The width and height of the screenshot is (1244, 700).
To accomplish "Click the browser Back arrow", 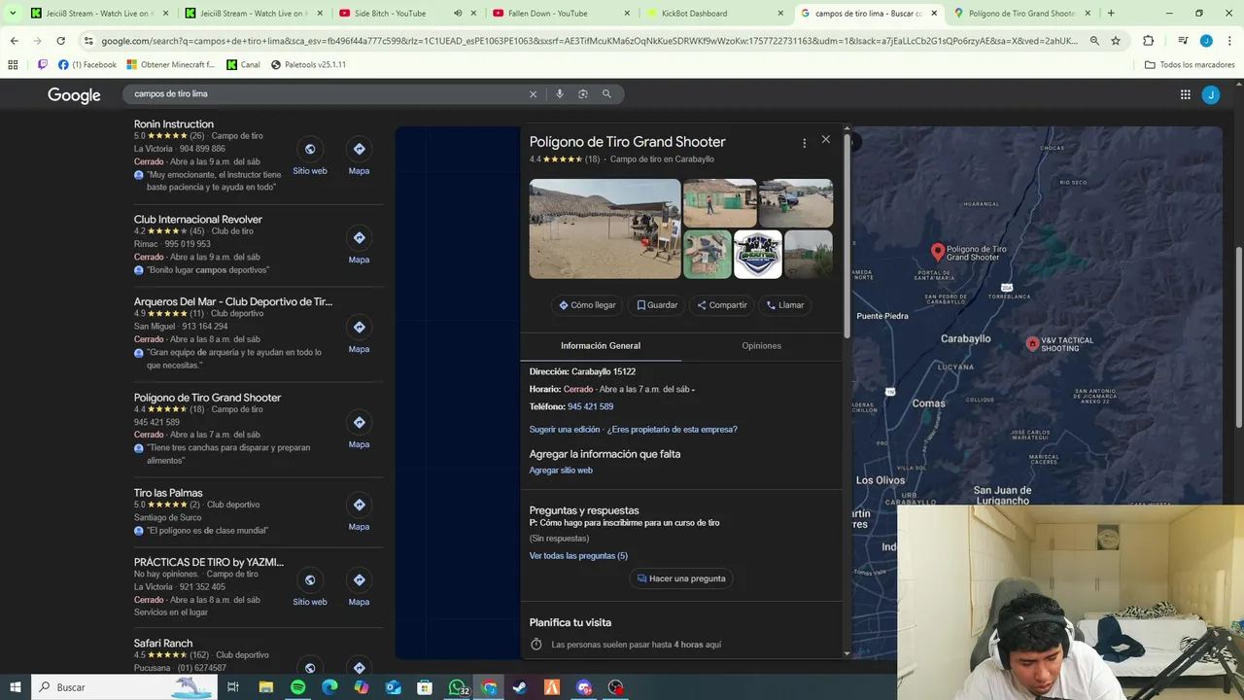I will point(15,41).
